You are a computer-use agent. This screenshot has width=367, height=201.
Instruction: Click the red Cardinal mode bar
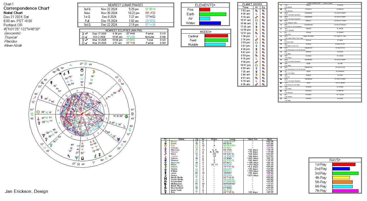coord(216,36)
